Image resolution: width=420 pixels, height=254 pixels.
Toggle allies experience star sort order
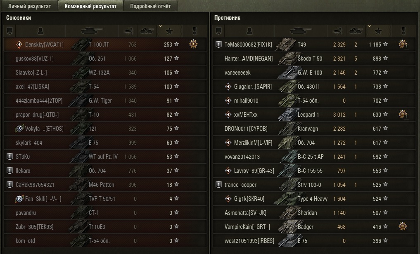point(169,31)
